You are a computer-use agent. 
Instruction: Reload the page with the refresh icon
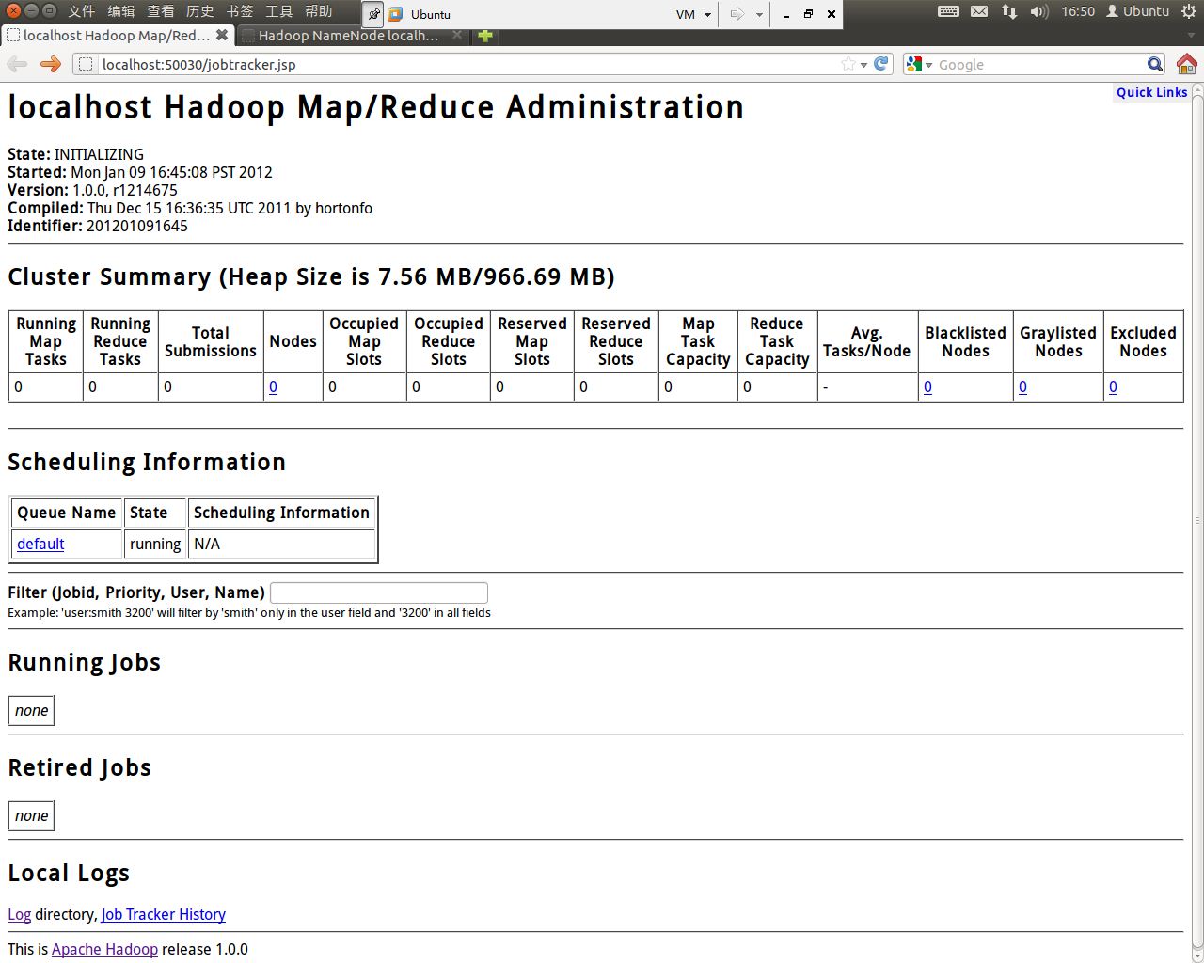point(881,64)
